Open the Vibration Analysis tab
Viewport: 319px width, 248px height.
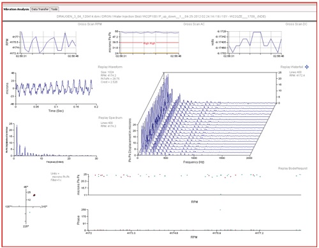pyautogui.click(x=17, y=10)
